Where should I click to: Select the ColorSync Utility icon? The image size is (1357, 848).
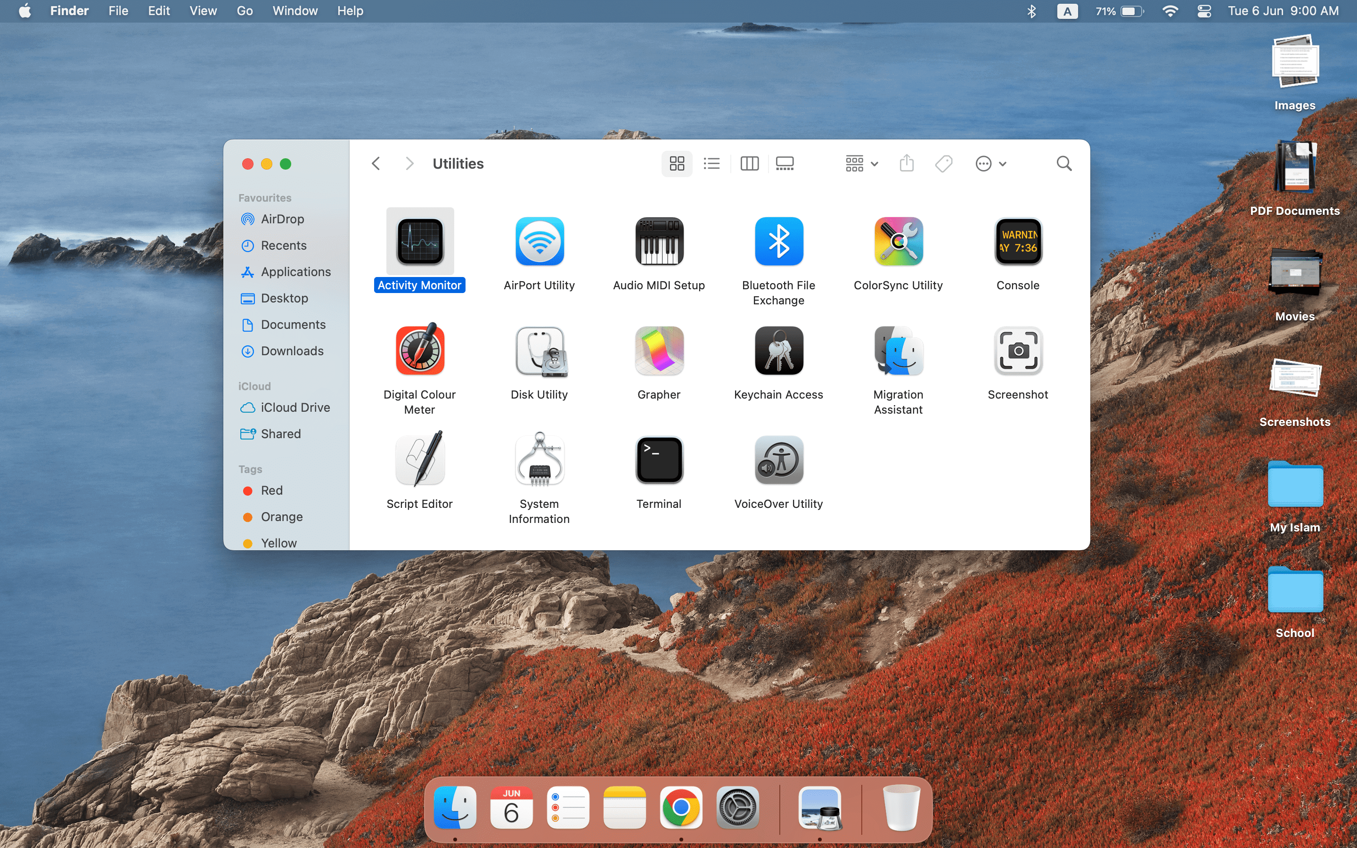tap(899, 242)
